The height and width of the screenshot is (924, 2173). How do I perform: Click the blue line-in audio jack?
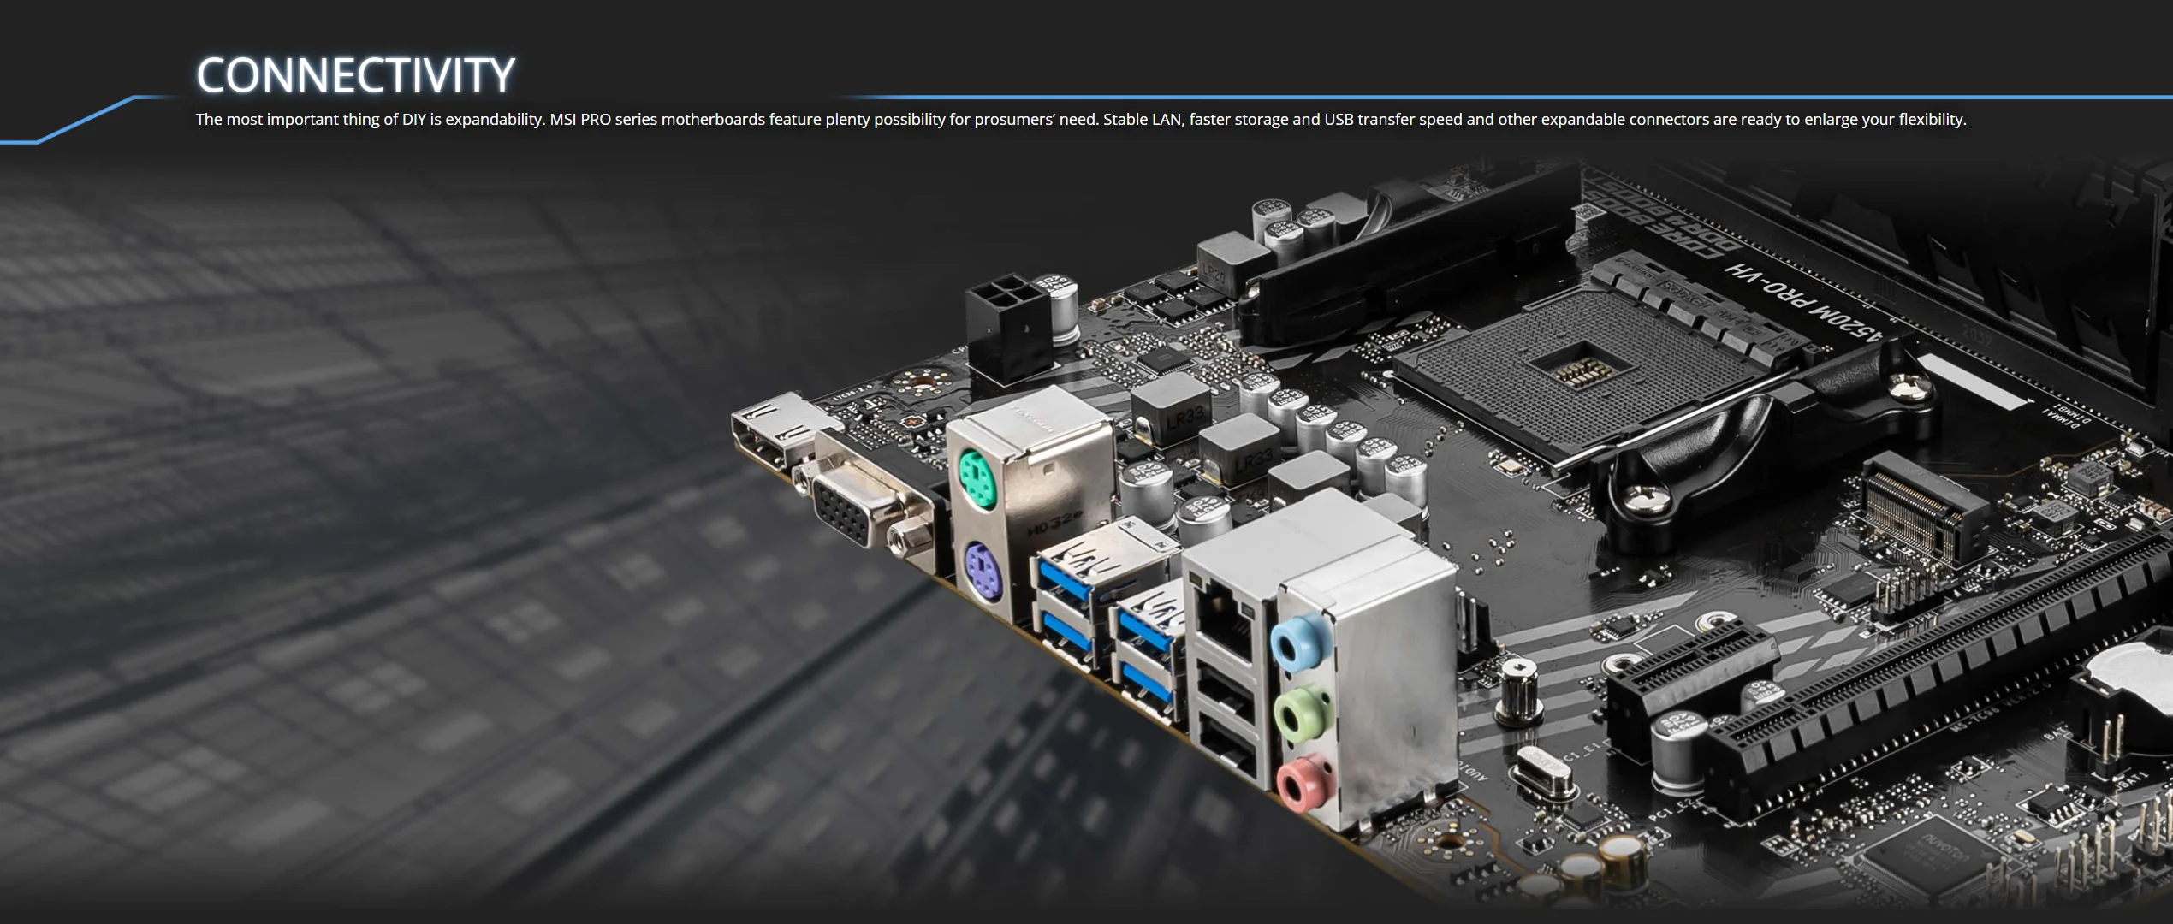1299,642
